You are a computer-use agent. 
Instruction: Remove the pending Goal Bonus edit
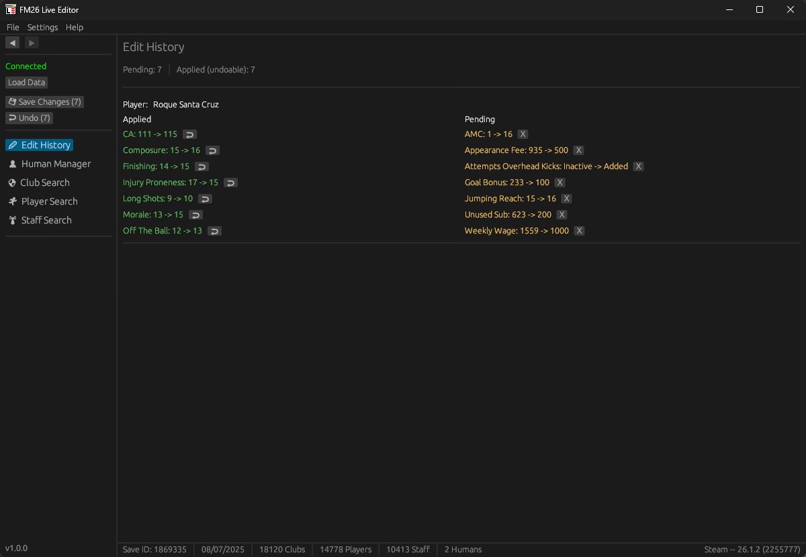pyautogui.click(x=560, y=183)
